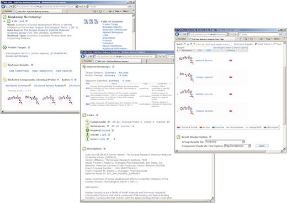Viewport: 287px width, 203px height.
Task: Click the Related BioAssays section icon
Action: point(84,66)
